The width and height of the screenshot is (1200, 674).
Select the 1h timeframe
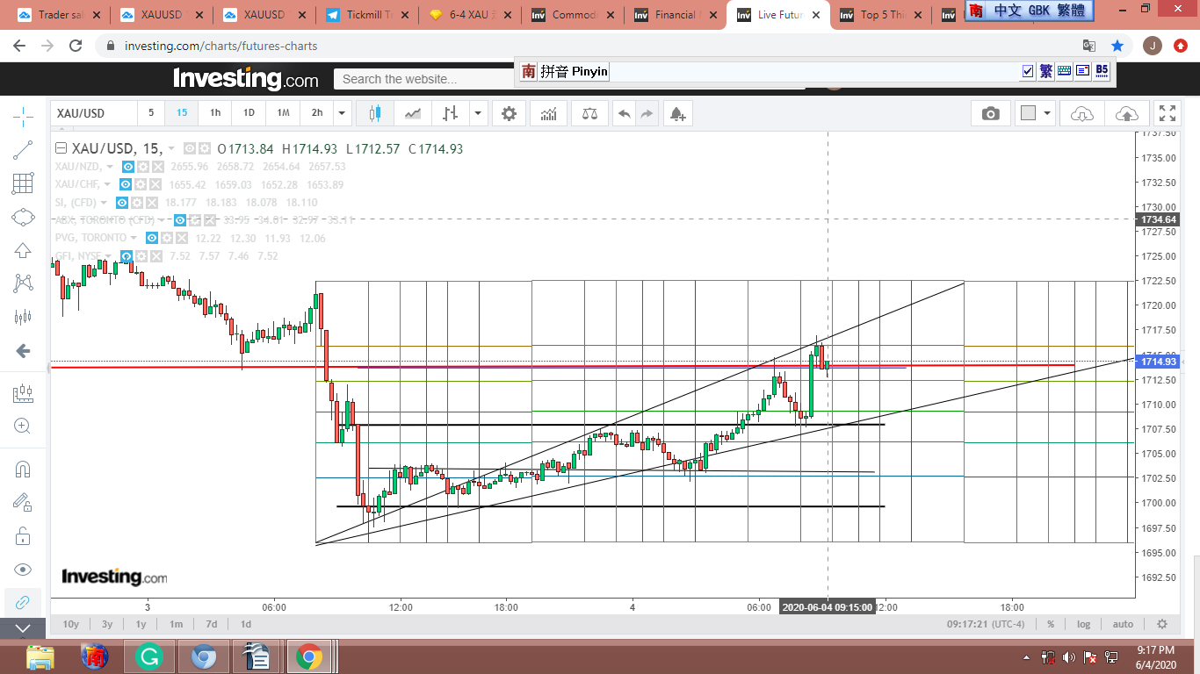[x=214, y=113]
